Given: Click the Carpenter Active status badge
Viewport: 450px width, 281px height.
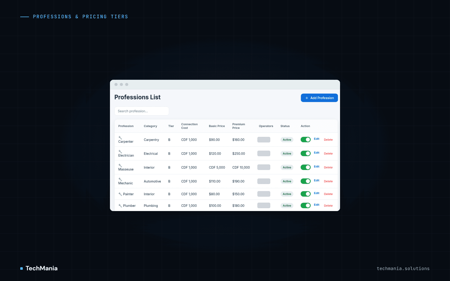Looking at the screenshot, I should 287,140.
